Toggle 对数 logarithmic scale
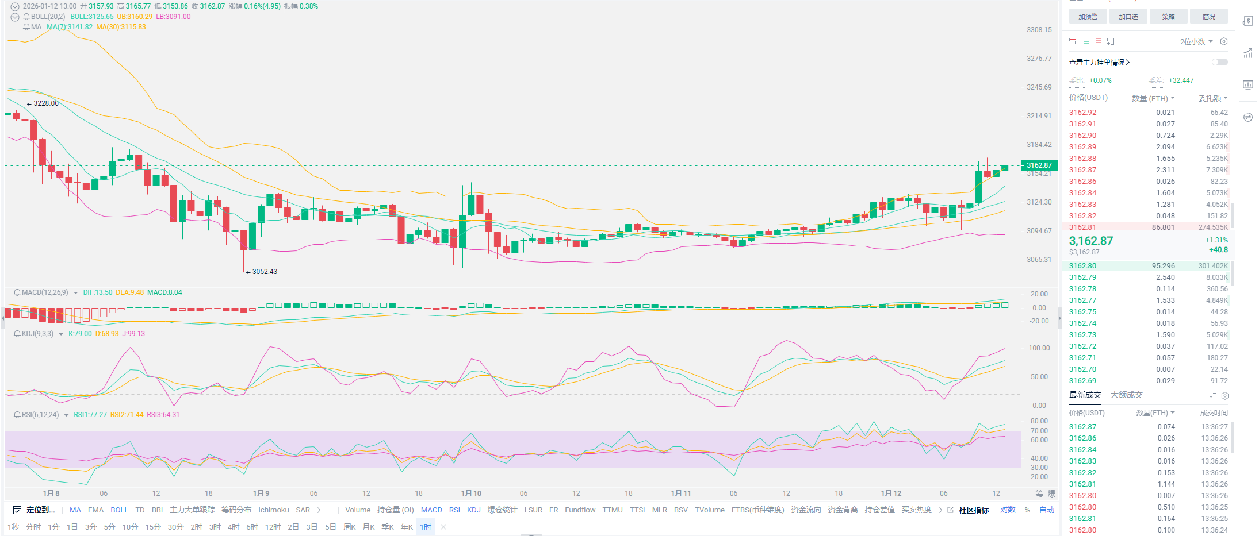1259x536 pixels. pos(1008,510)
